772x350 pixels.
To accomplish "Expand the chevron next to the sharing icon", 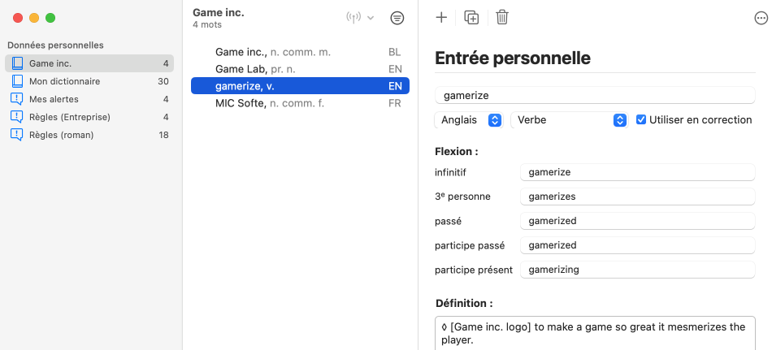I will click(371, 18).
